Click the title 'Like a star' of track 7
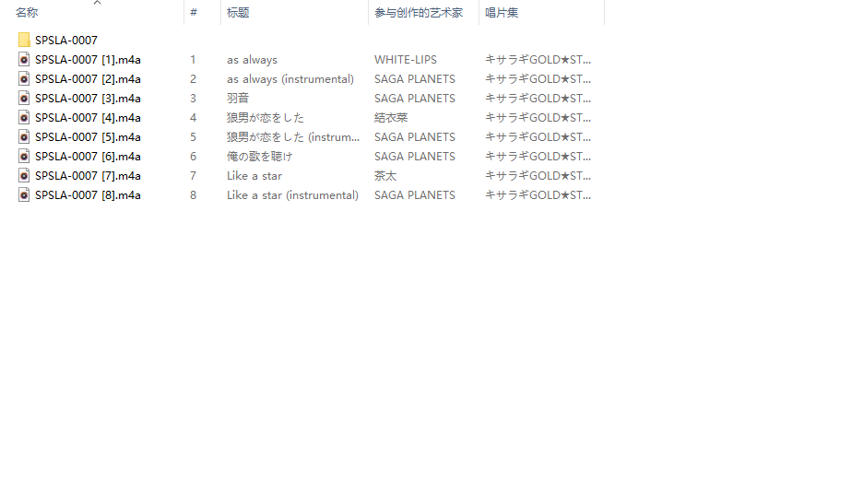This screenshot has height=493, width=863. 254,175
